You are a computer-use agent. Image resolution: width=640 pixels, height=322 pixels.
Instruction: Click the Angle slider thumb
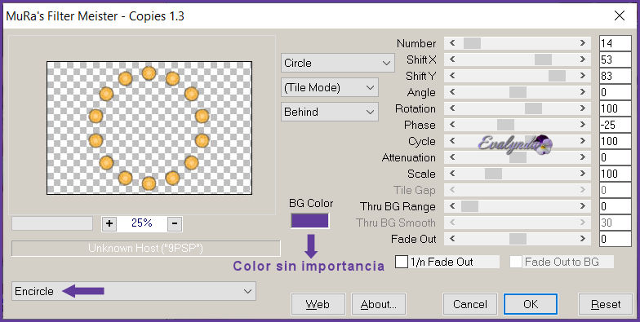[518, 92]
